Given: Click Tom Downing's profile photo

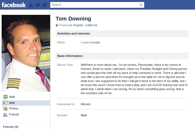Looking at the screenshot, I should pyautogui.click(x=26, y=53).
